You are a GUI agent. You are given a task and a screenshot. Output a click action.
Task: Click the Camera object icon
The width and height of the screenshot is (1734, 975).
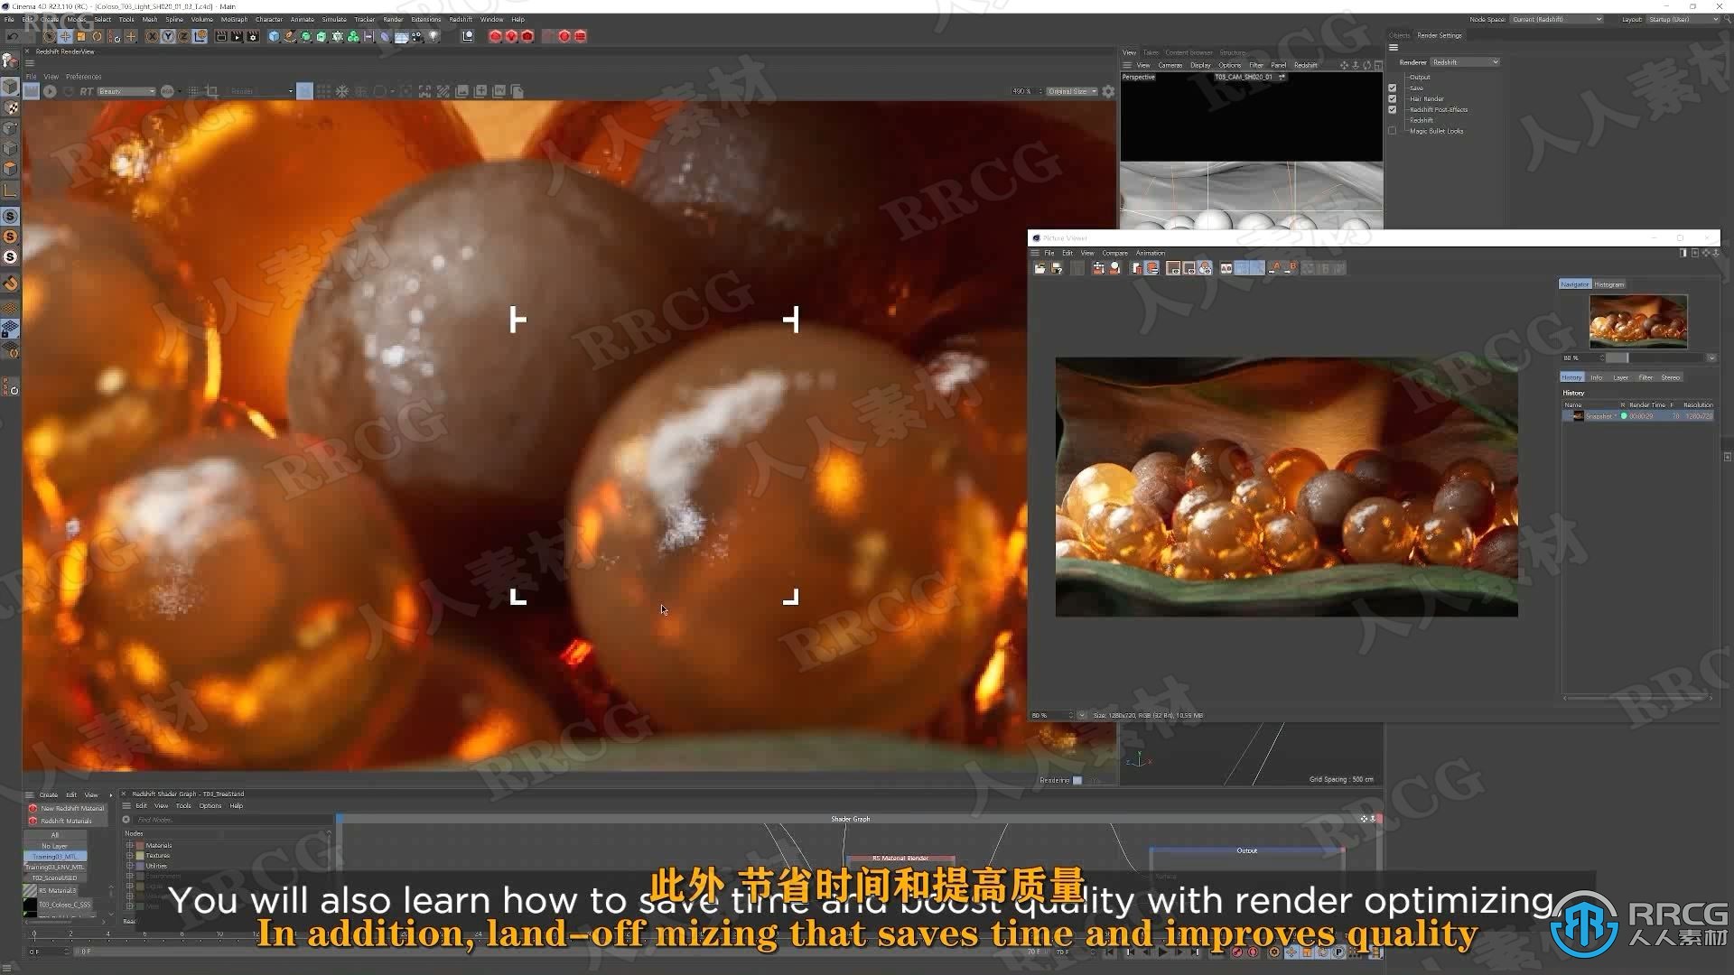pyautogui.click(x=417, y=37)
